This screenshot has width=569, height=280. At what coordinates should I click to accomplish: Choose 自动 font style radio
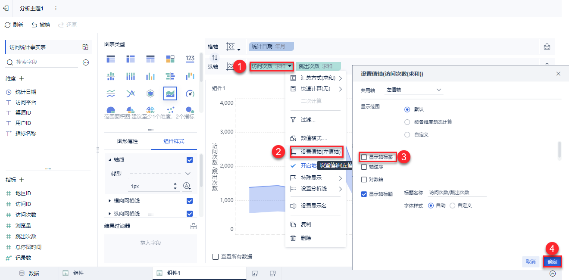431,205
